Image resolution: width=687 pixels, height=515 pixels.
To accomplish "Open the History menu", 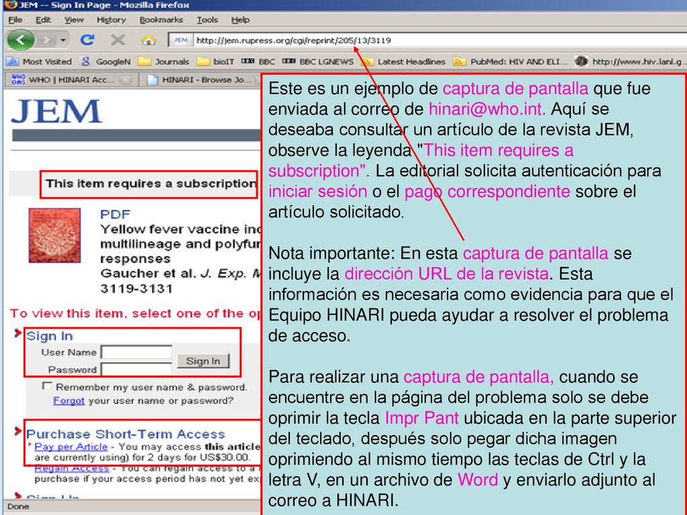I will pos(111,19).
